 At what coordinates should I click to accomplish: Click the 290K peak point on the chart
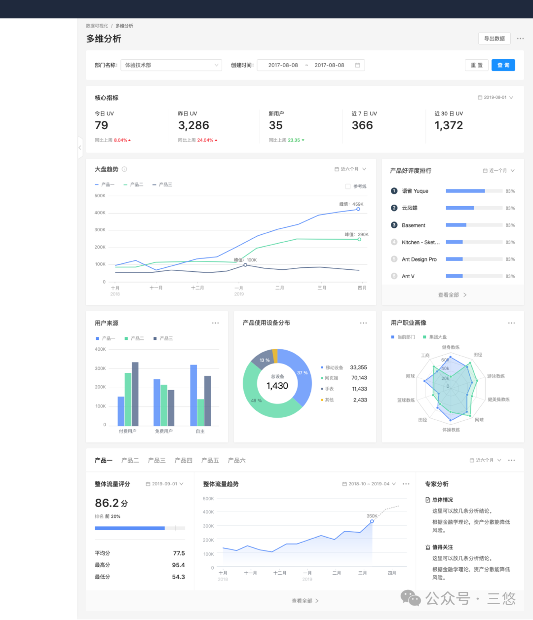359,239
